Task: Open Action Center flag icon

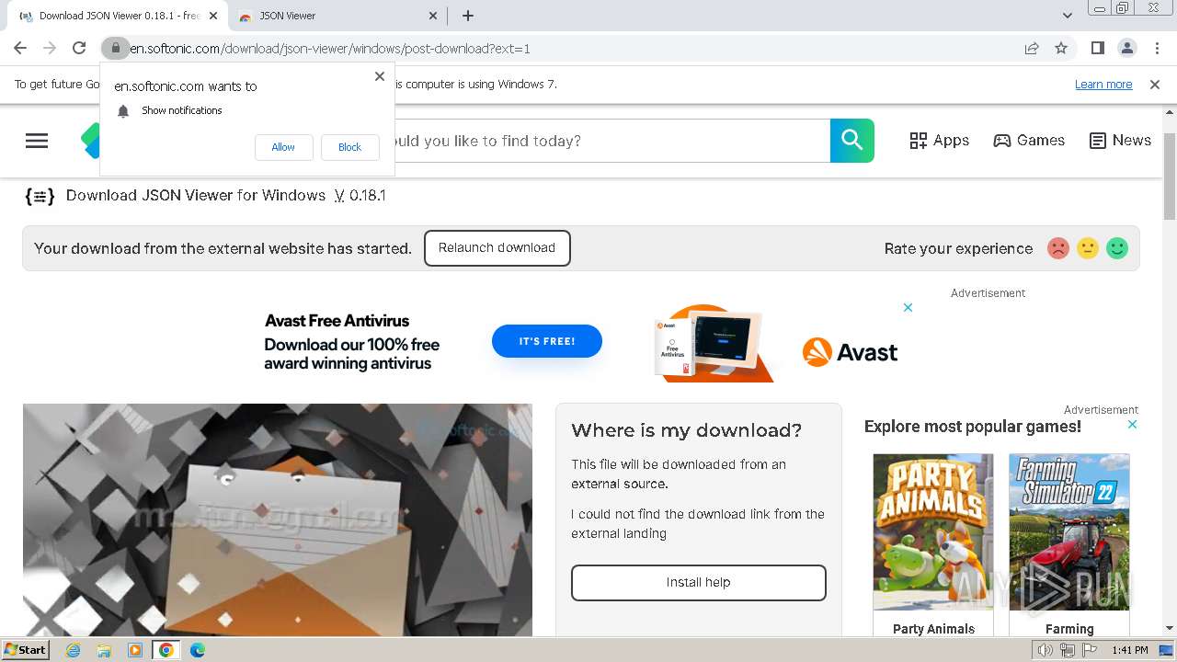Action: 1090,650
